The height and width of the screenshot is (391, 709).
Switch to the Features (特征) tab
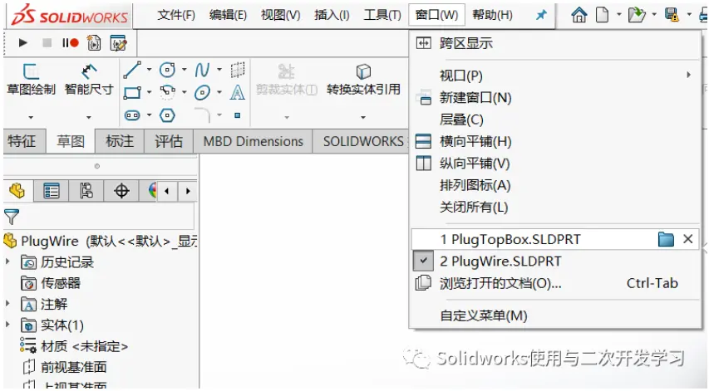(22, 141)
